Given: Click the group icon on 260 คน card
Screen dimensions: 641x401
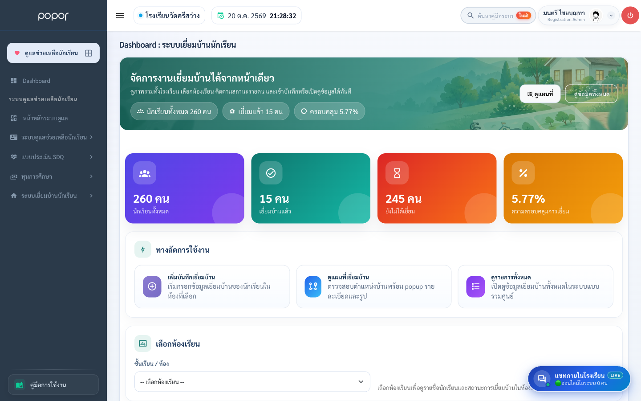Looking at the screenshot, I should (x=145, y=173).
